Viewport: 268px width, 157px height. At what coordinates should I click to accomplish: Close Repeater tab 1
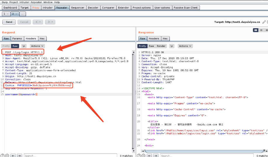pos(8,14)
